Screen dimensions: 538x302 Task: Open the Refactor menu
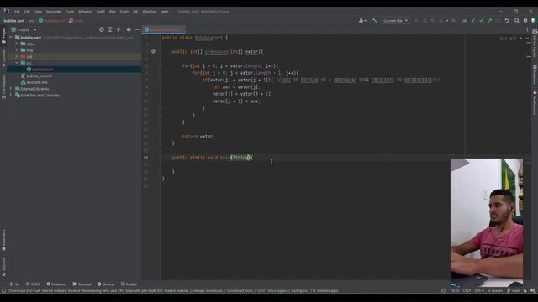click(85, 12)
